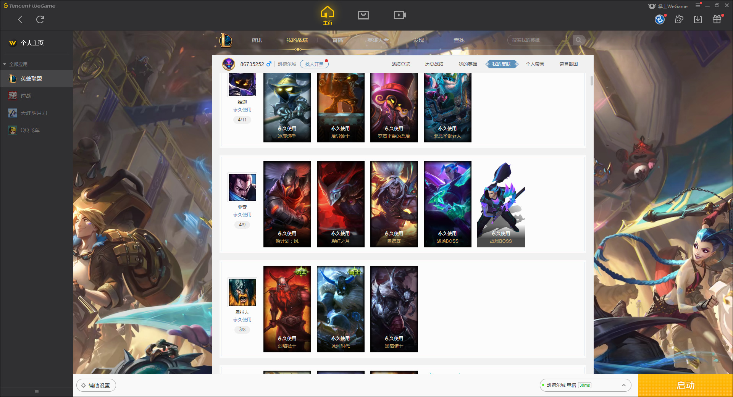Open the gift box icon
This screenshot has height=397, width=733.
coord(717,19)
